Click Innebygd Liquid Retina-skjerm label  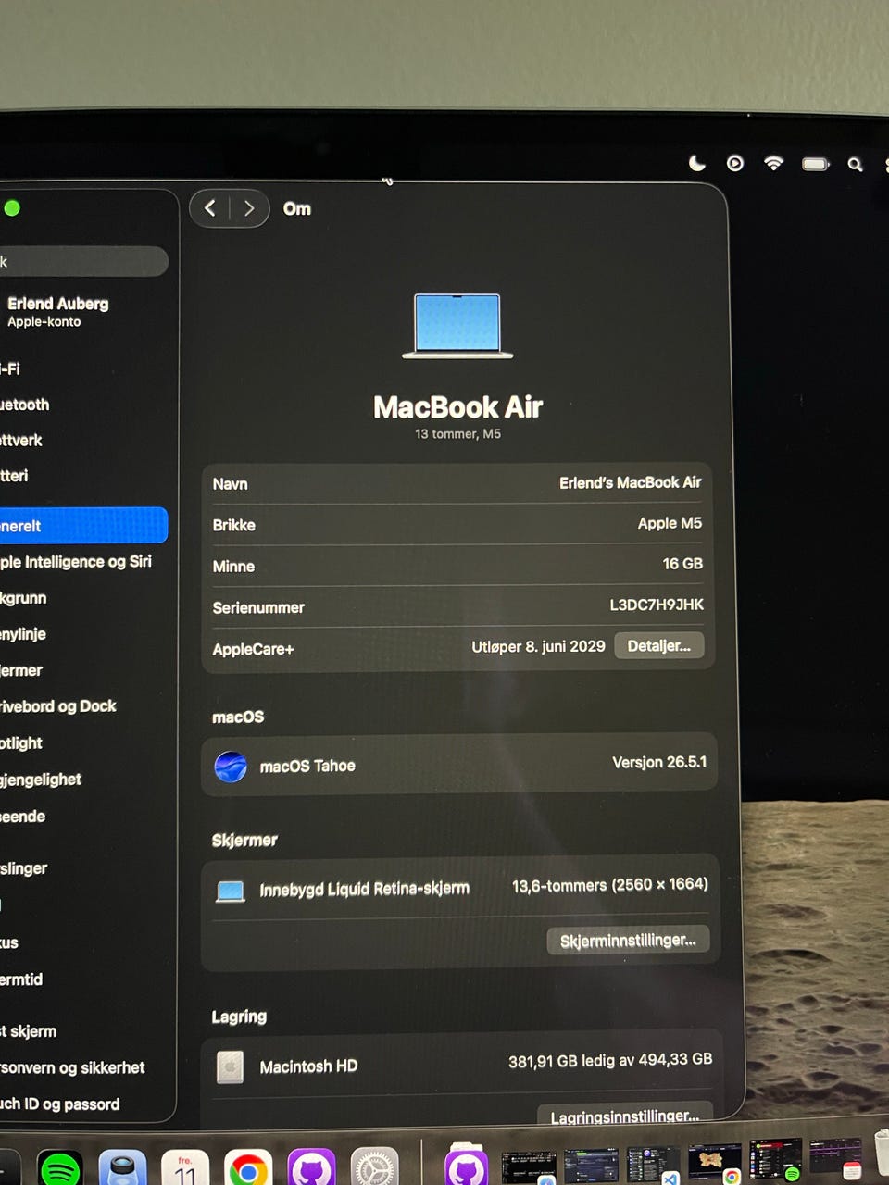(x=364, y=889)
